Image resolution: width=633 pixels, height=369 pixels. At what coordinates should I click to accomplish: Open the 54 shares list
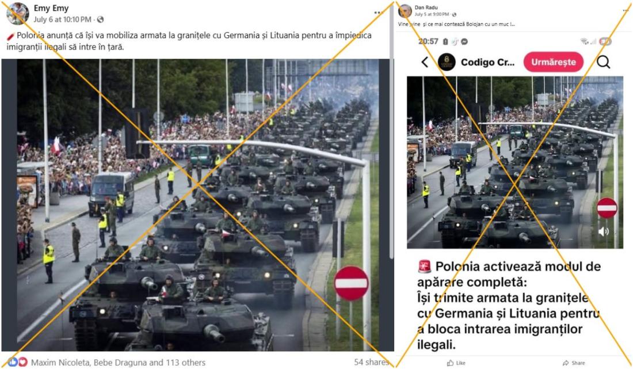click(371, 362)
